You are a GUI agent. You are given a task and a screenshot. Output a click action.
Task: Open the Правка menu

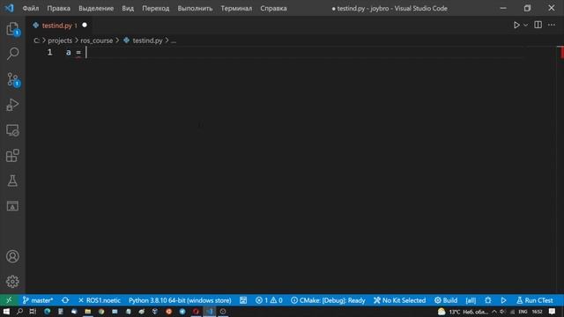(59, 8)
